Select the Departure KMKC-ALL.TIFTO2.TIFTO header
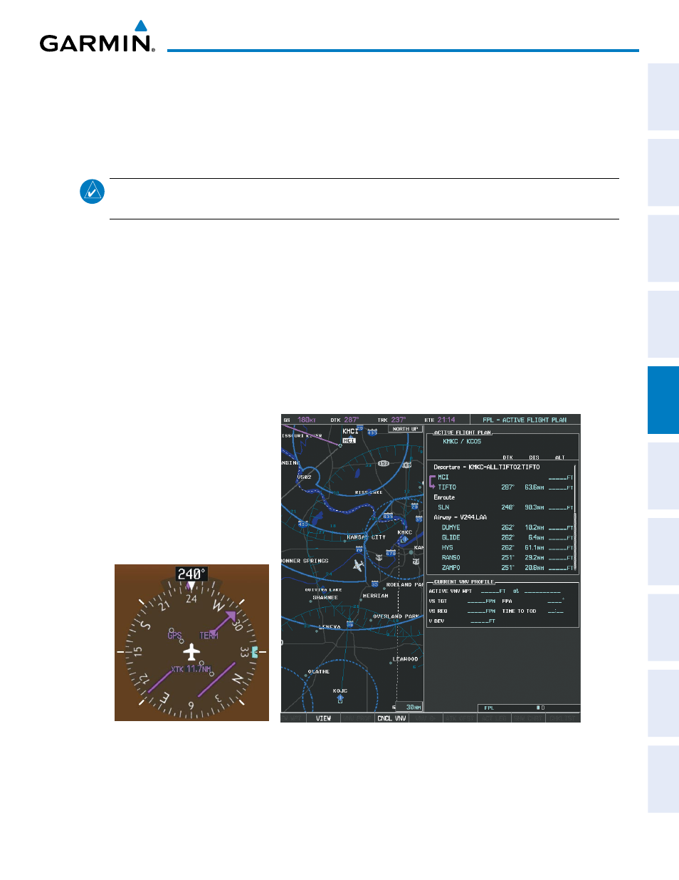 coord(486,467)
